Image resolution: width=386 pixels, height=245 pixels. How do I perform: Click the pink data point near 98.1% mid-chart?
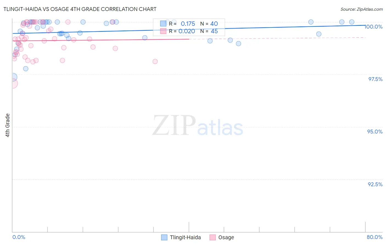pos(155,62)
